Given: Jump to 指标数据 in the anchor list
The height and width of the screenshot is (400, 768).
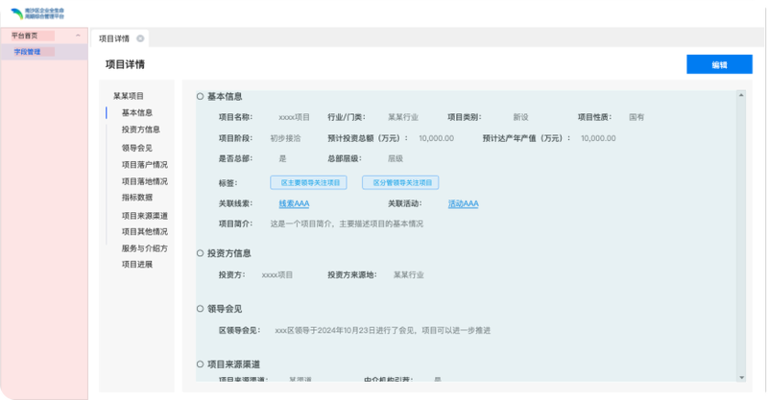Looking at the screenshot, I should coord(137,198).
